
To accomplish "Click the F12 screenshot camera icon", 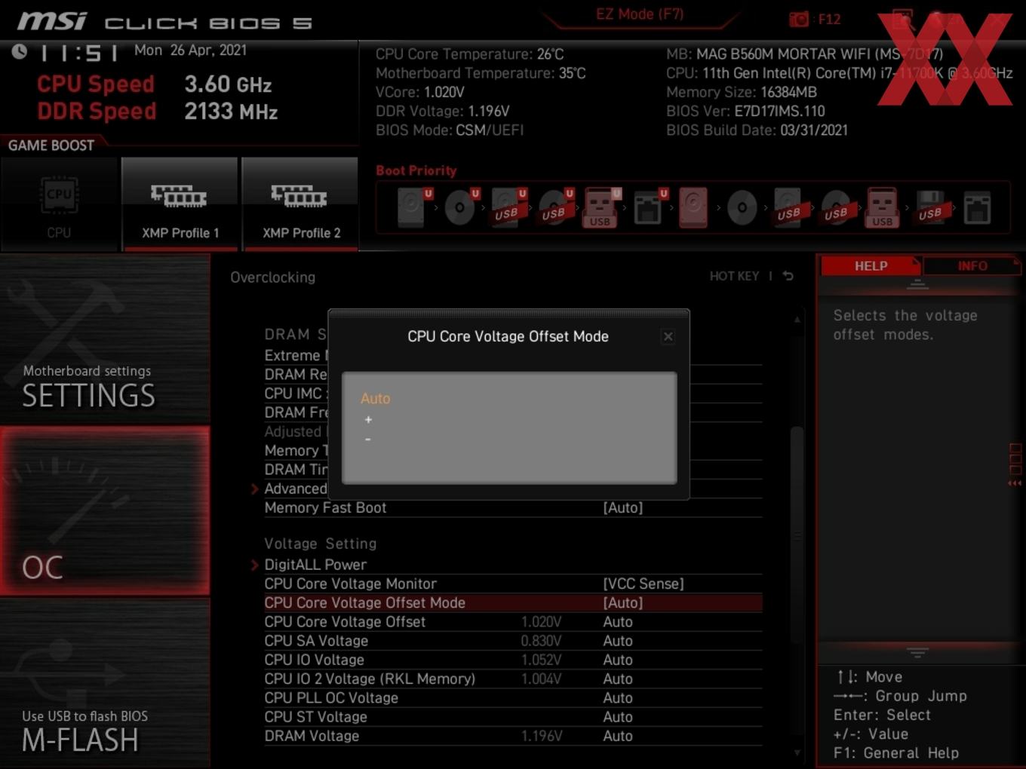I will [x=799, y=20].
